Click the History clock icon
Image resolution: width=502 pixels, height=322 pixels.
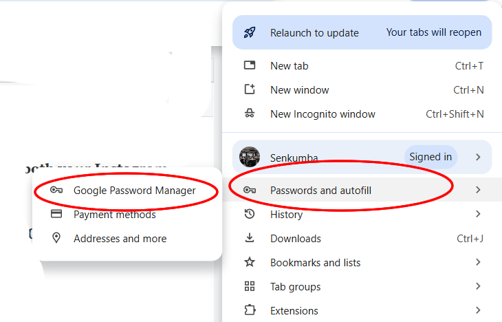(250, 215)
